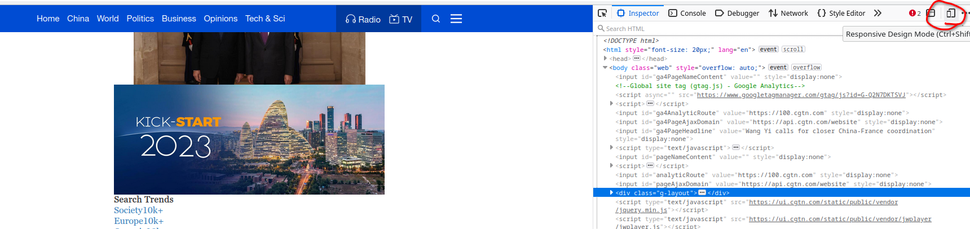Screen dimensions: 970x229
Task: Click the website search magnifier icon
Action: tap(436, 19)
